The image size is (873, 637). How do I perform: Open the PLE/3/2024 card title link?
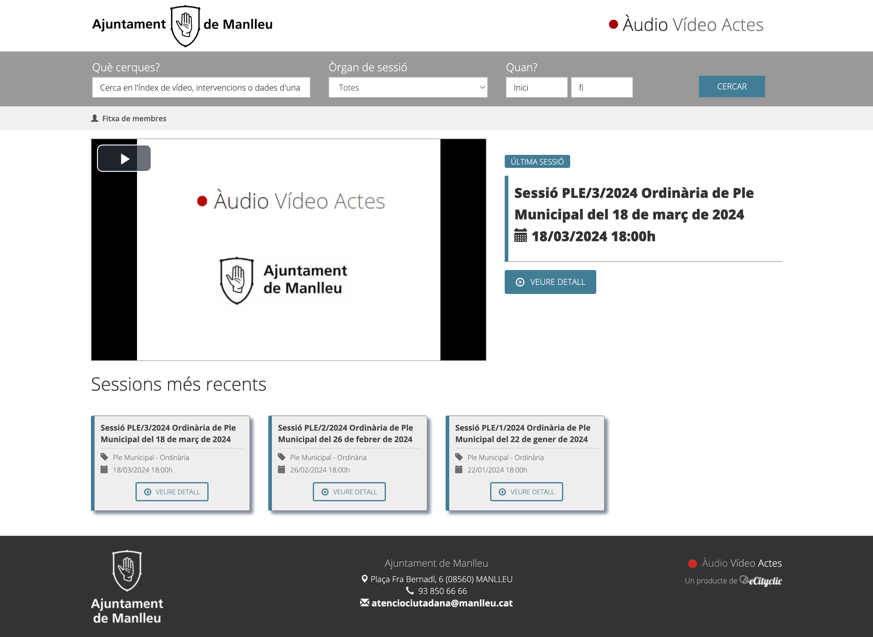point(168,433)
